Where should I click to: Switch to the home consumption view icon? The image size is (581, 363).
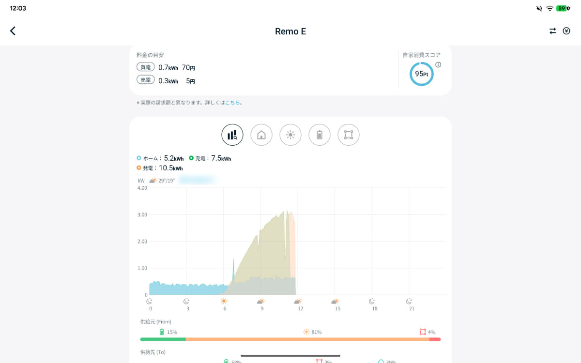tap(261, 135)
